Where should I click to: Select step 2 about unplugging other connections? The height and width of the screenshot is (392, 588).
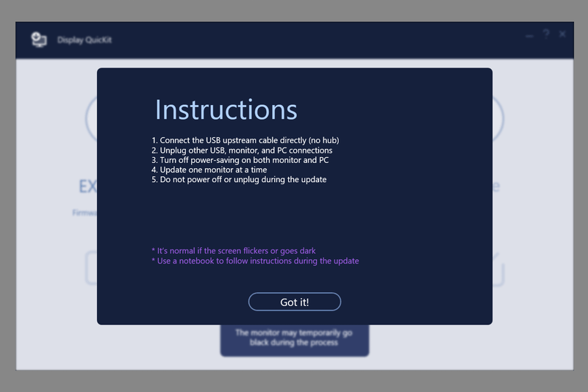coord(242,150)
